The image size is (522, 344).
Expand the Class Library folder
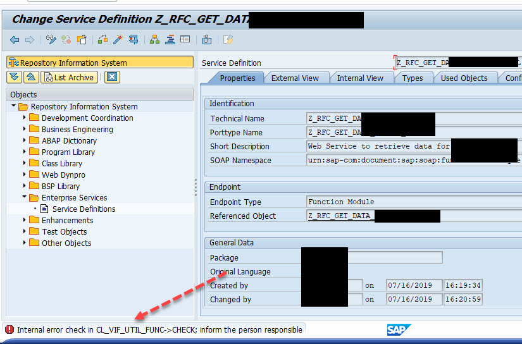24,163
